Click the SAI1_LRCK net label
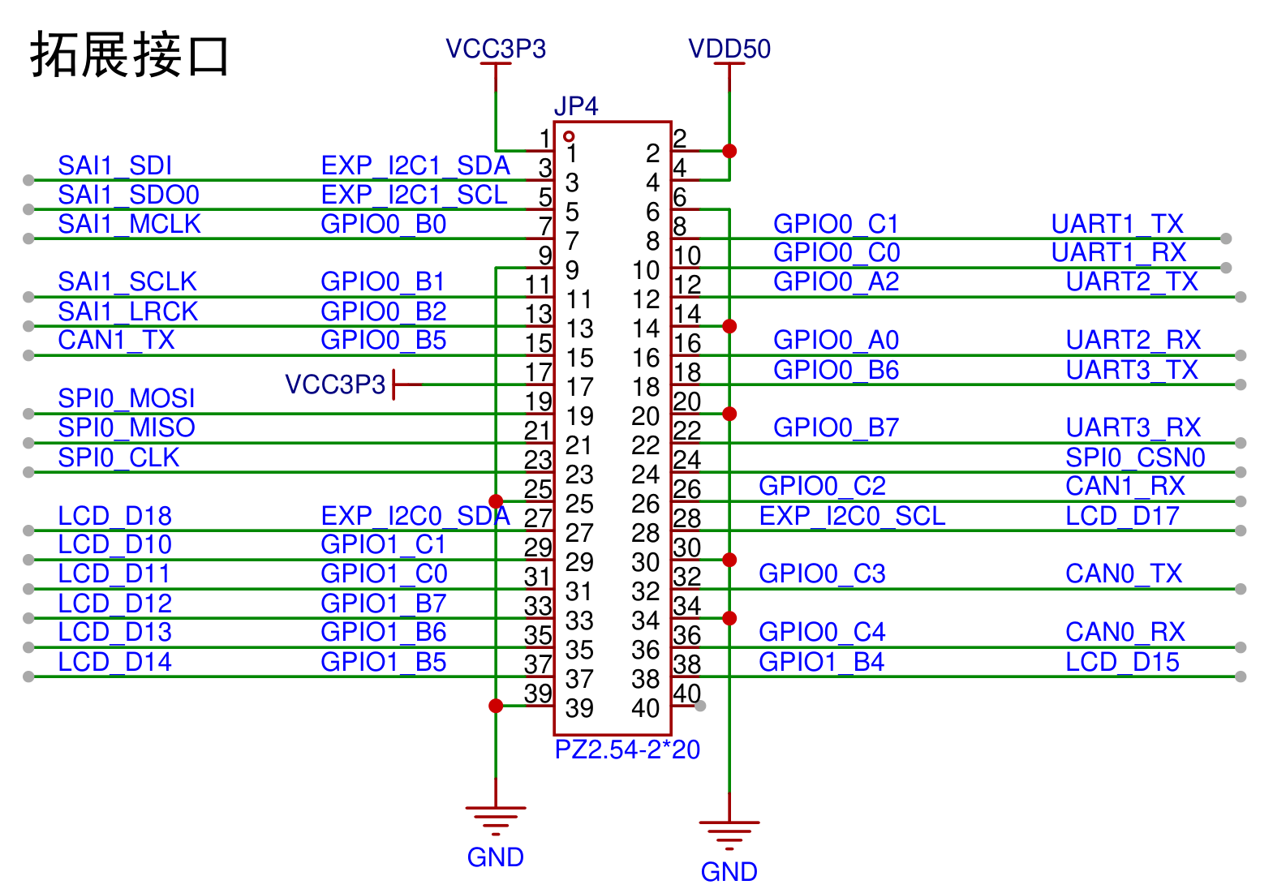1273x889 pixels. point(127,311)
